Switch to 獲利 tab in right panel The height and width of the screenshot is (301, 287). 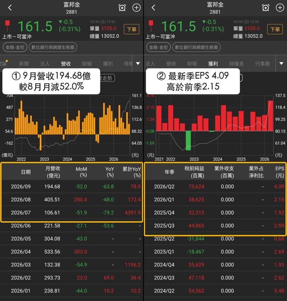click(x=213, y=64)
